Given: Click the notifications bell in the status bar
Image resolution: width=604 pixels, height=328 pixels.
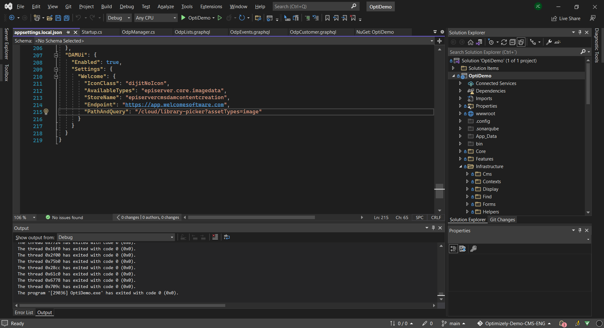Looking at the screenshot, I should pos(562,323).
